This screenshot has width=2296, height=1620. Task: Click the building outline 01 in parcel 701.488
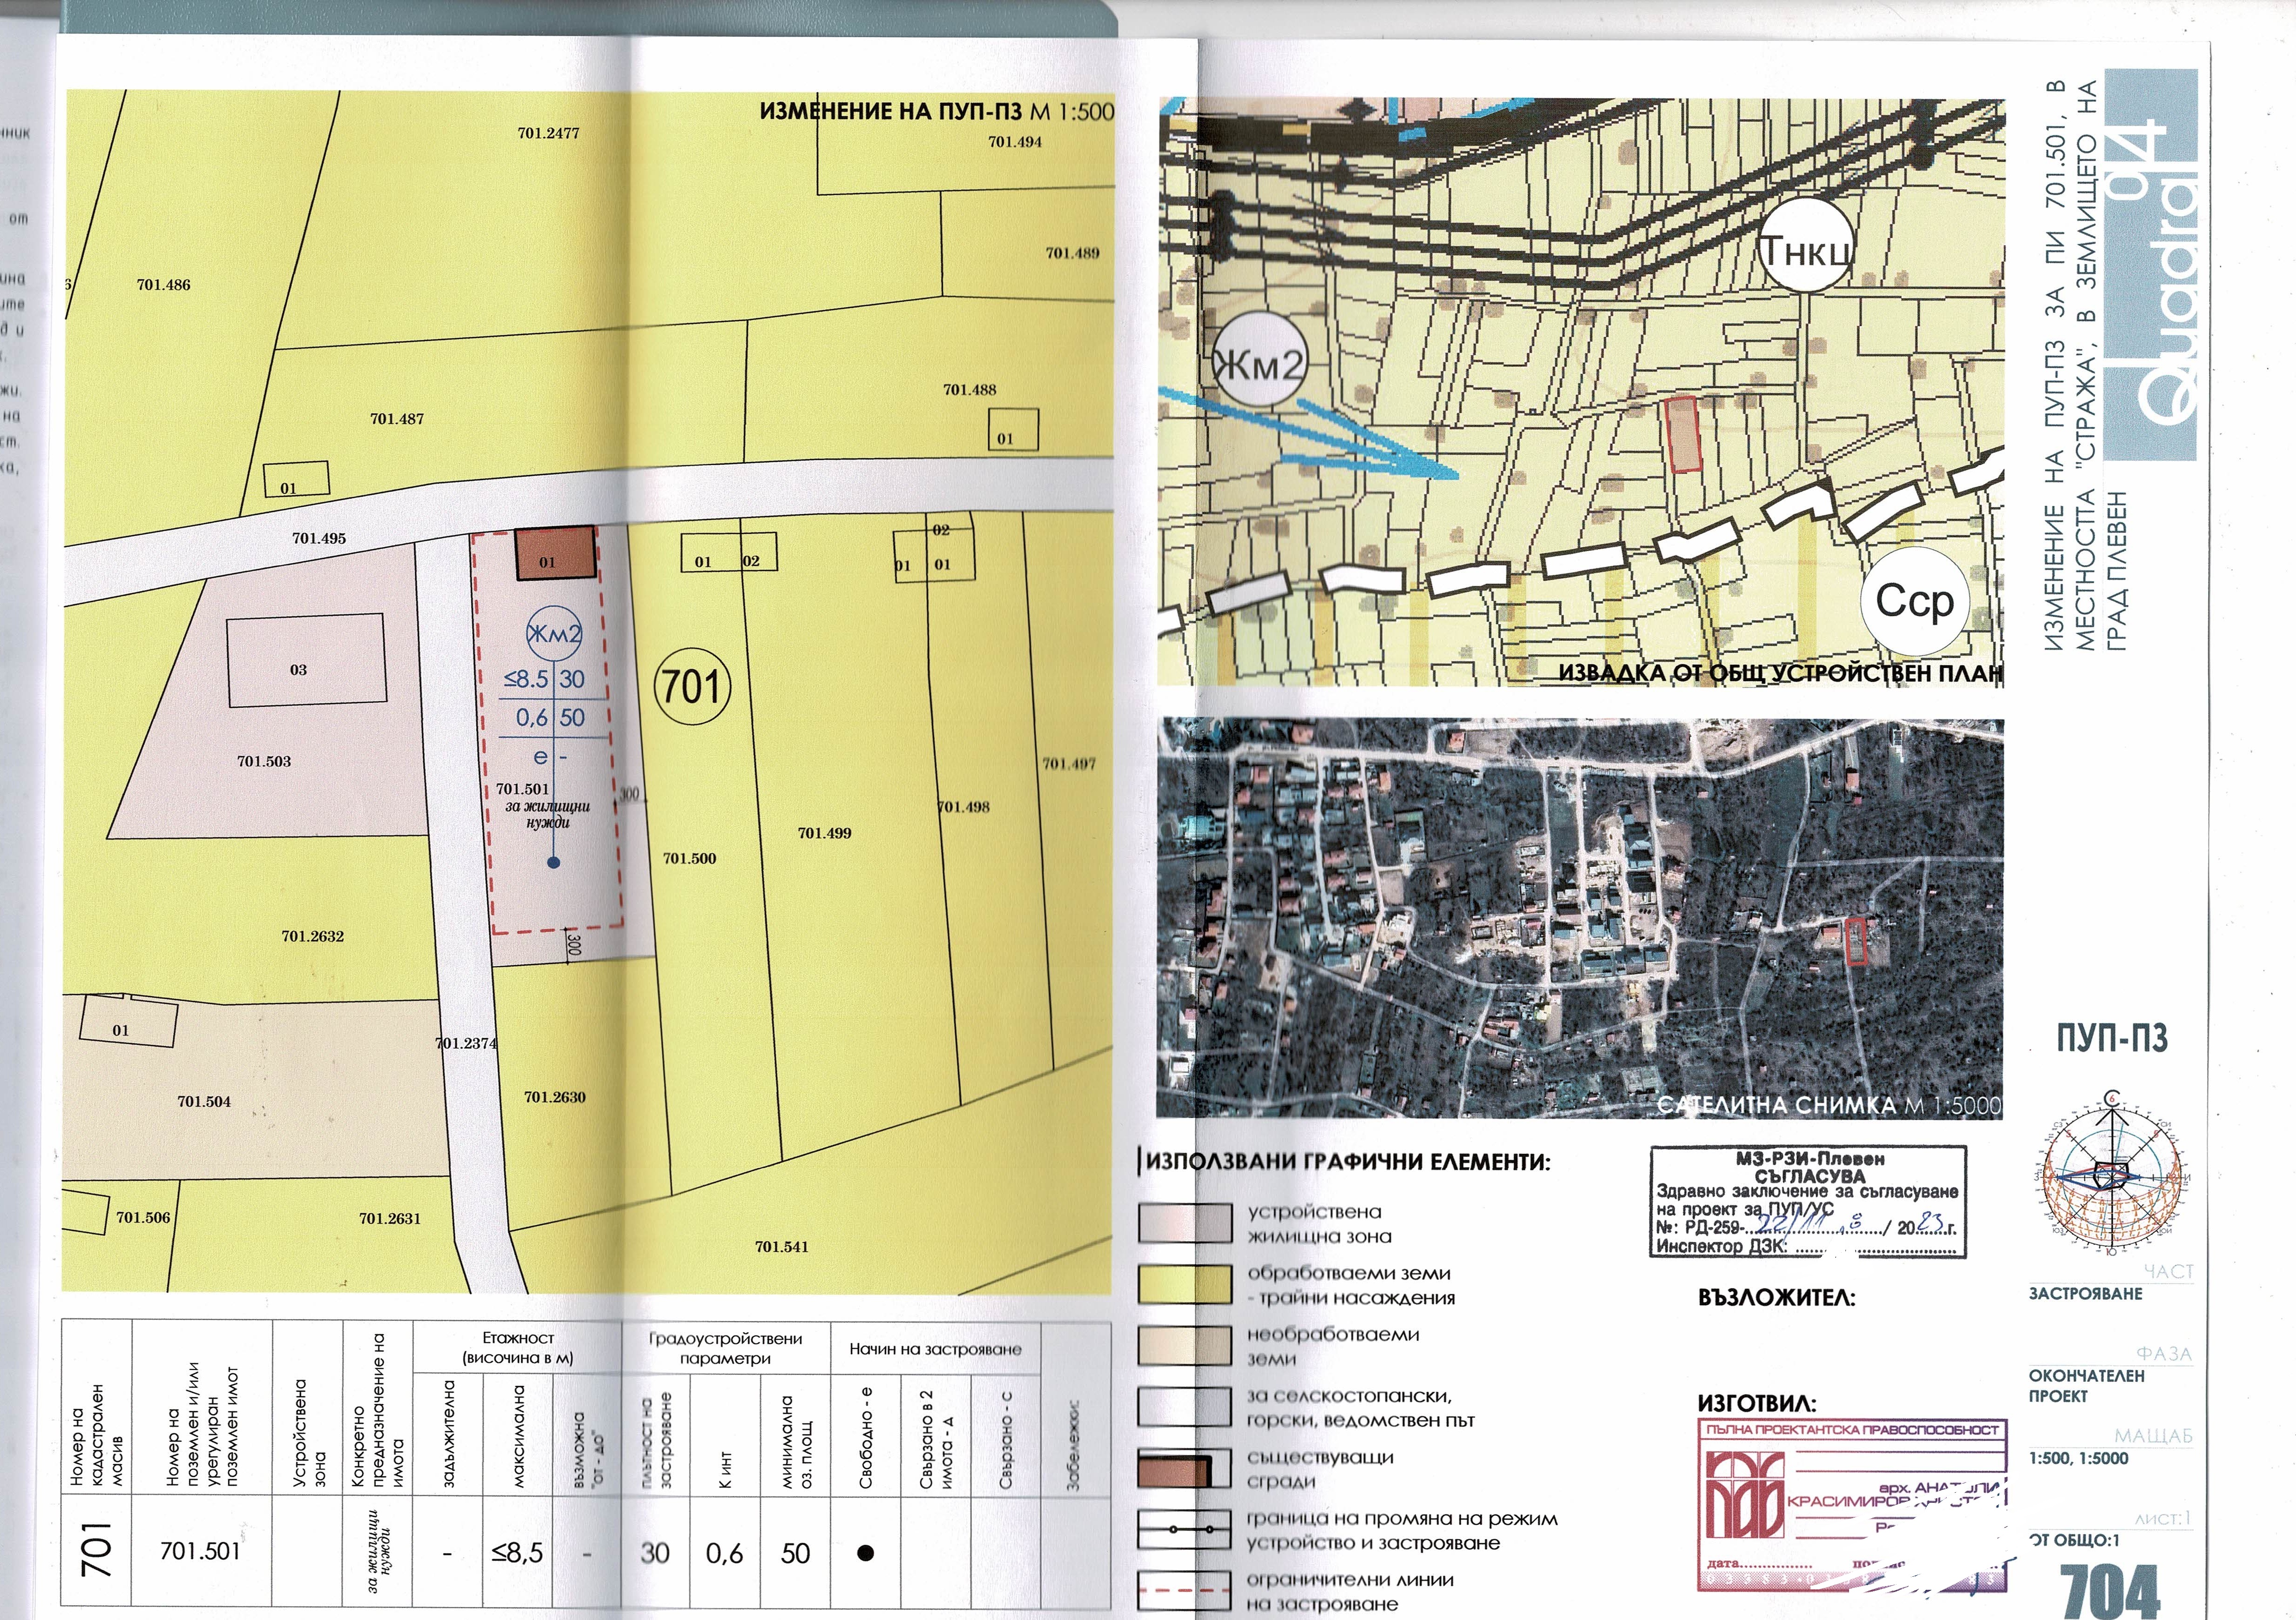[1013, 430]
